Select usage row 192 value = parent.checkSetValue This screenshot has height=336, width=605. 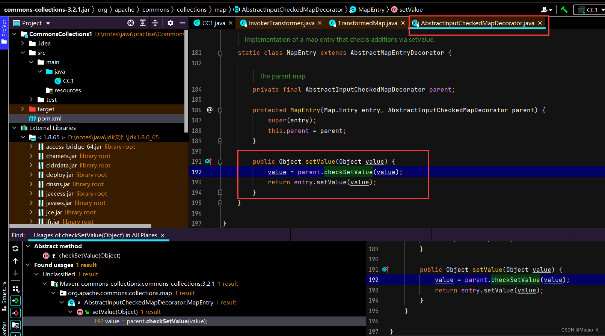194,321
